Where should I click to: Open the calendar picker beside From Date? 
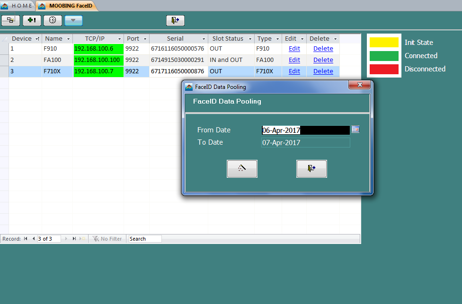coord(355,130)
